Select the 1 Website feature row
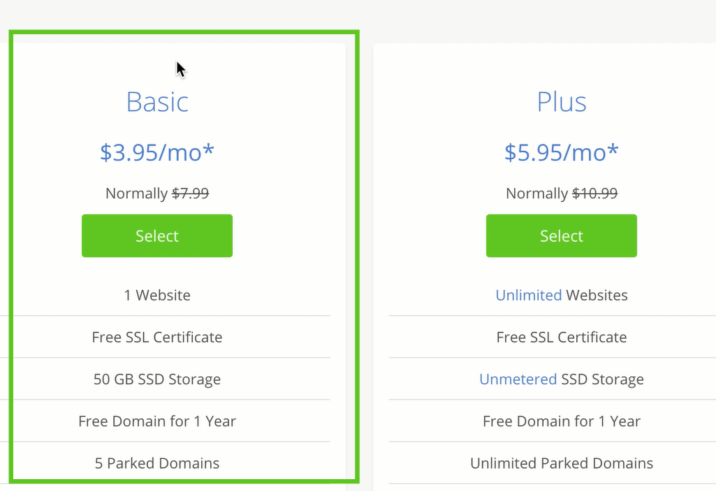 [x=156, y=295]
